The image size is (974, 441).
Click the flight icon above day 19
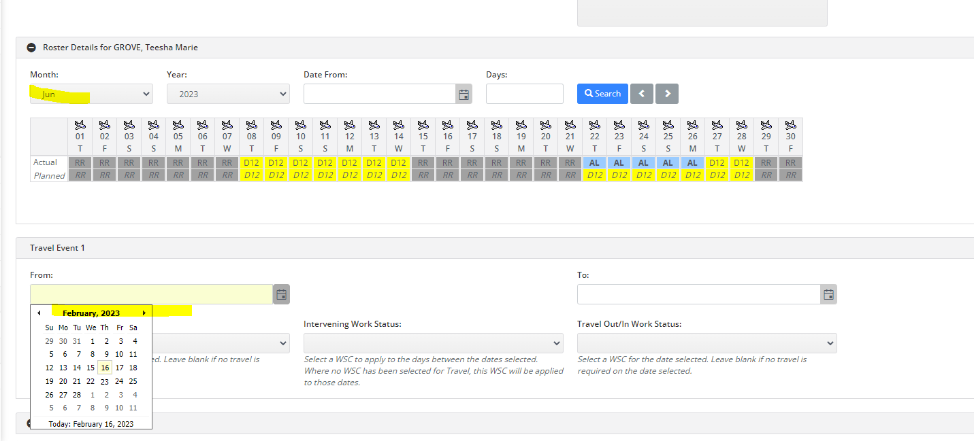pyautogui.click(x=521, y=125)
